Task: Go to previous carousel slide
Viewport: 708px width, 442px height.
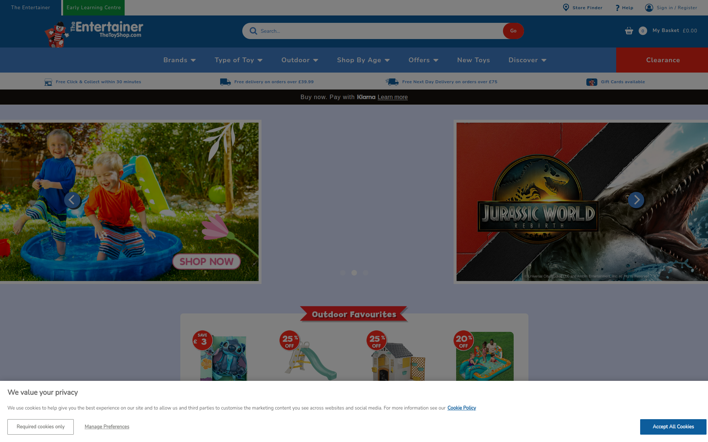Action: coord(72,200)
